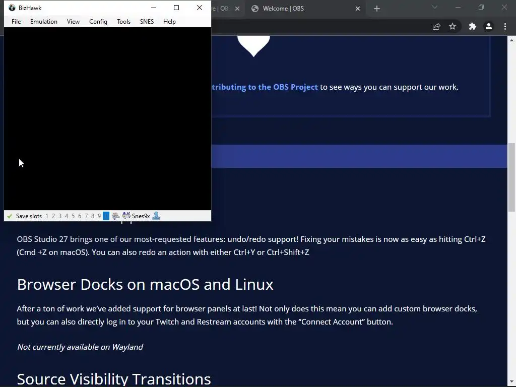Click the scrollbar down arrow
This screenshot has width=516, height=387.
point(511,382)
